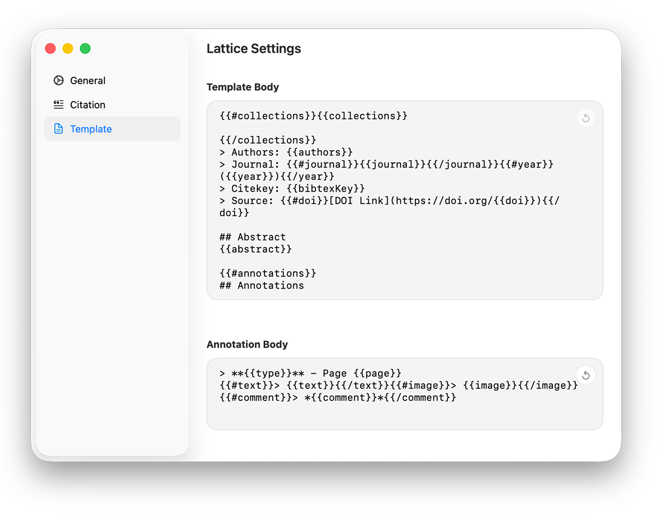This screenshot has height=518, width=664.
Task: Close the Lattice Settings window
Action: [51, 48]
